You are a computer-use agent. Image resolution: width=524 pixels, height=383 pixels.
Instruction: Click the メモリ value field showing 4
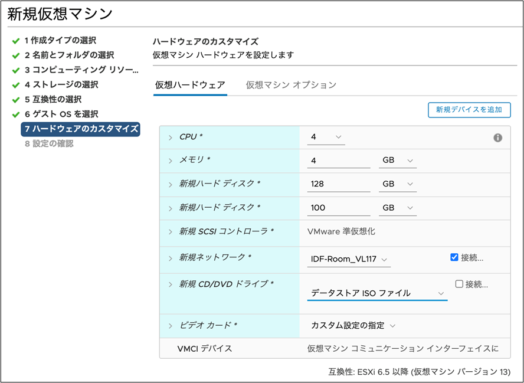click(x=339, y=161)
